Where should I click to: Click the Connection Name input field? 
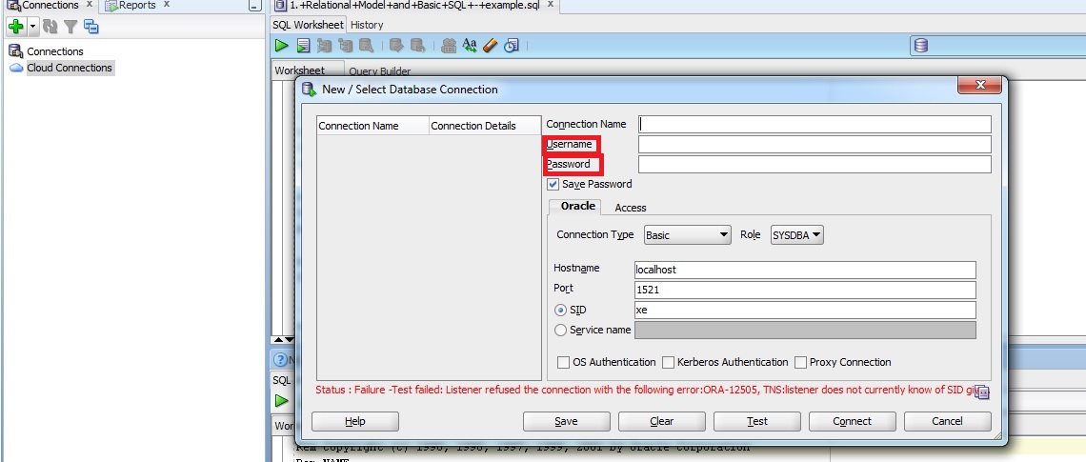(x=814, y=124)
